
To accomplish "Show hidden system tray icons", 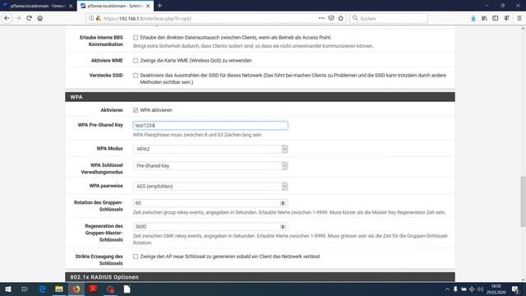I will (x=447, y=289).
